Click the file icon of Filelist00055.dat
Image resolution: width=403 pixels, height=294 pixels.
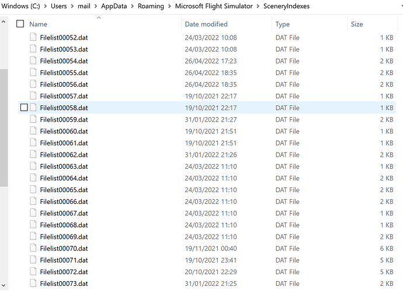(x=33, y=73)
